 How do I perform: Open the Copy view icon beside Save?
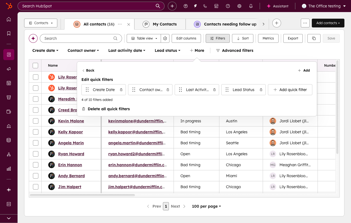[x=314, y=38]
